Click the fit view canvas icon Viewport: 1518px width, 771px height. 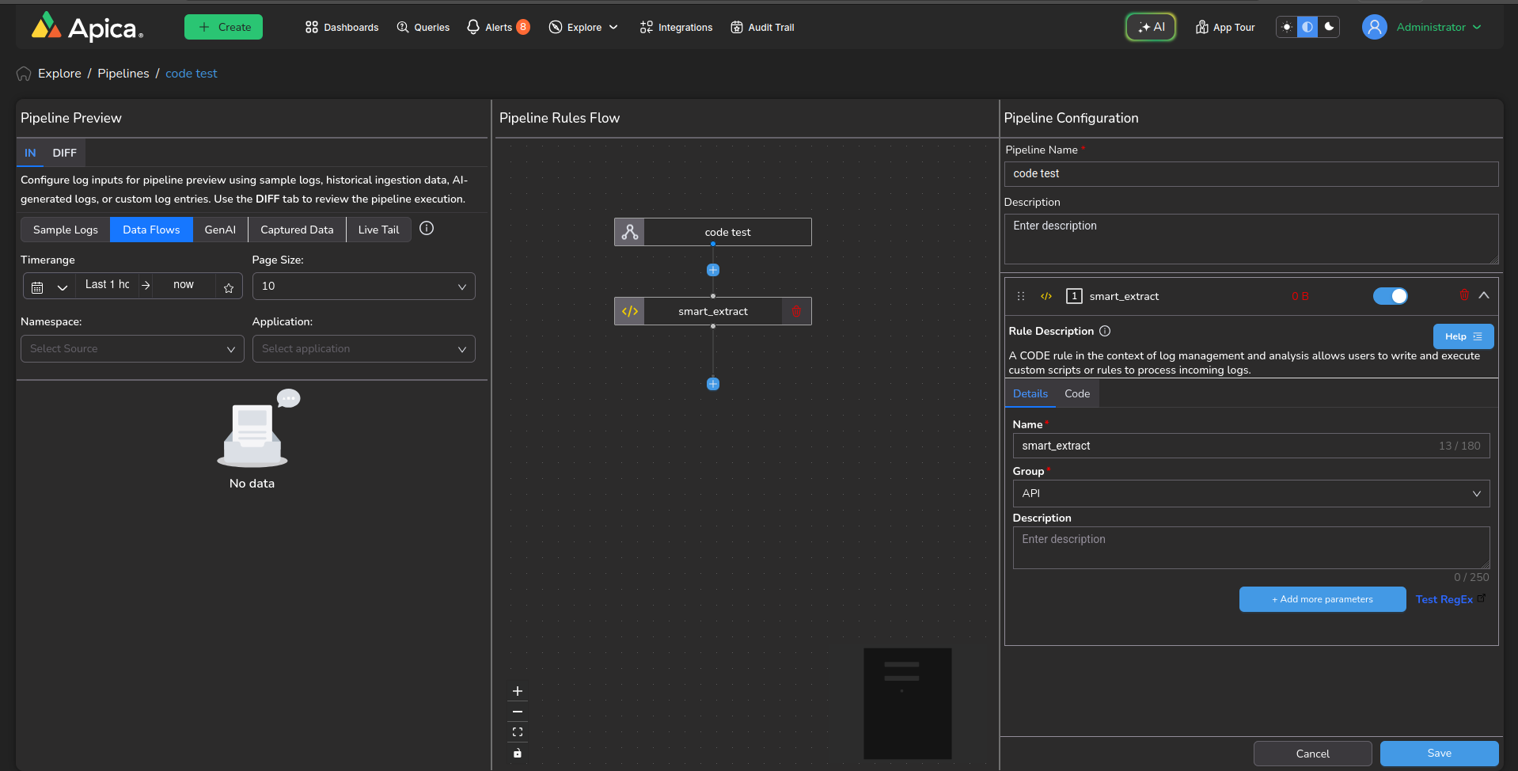[x=518, y=732]
